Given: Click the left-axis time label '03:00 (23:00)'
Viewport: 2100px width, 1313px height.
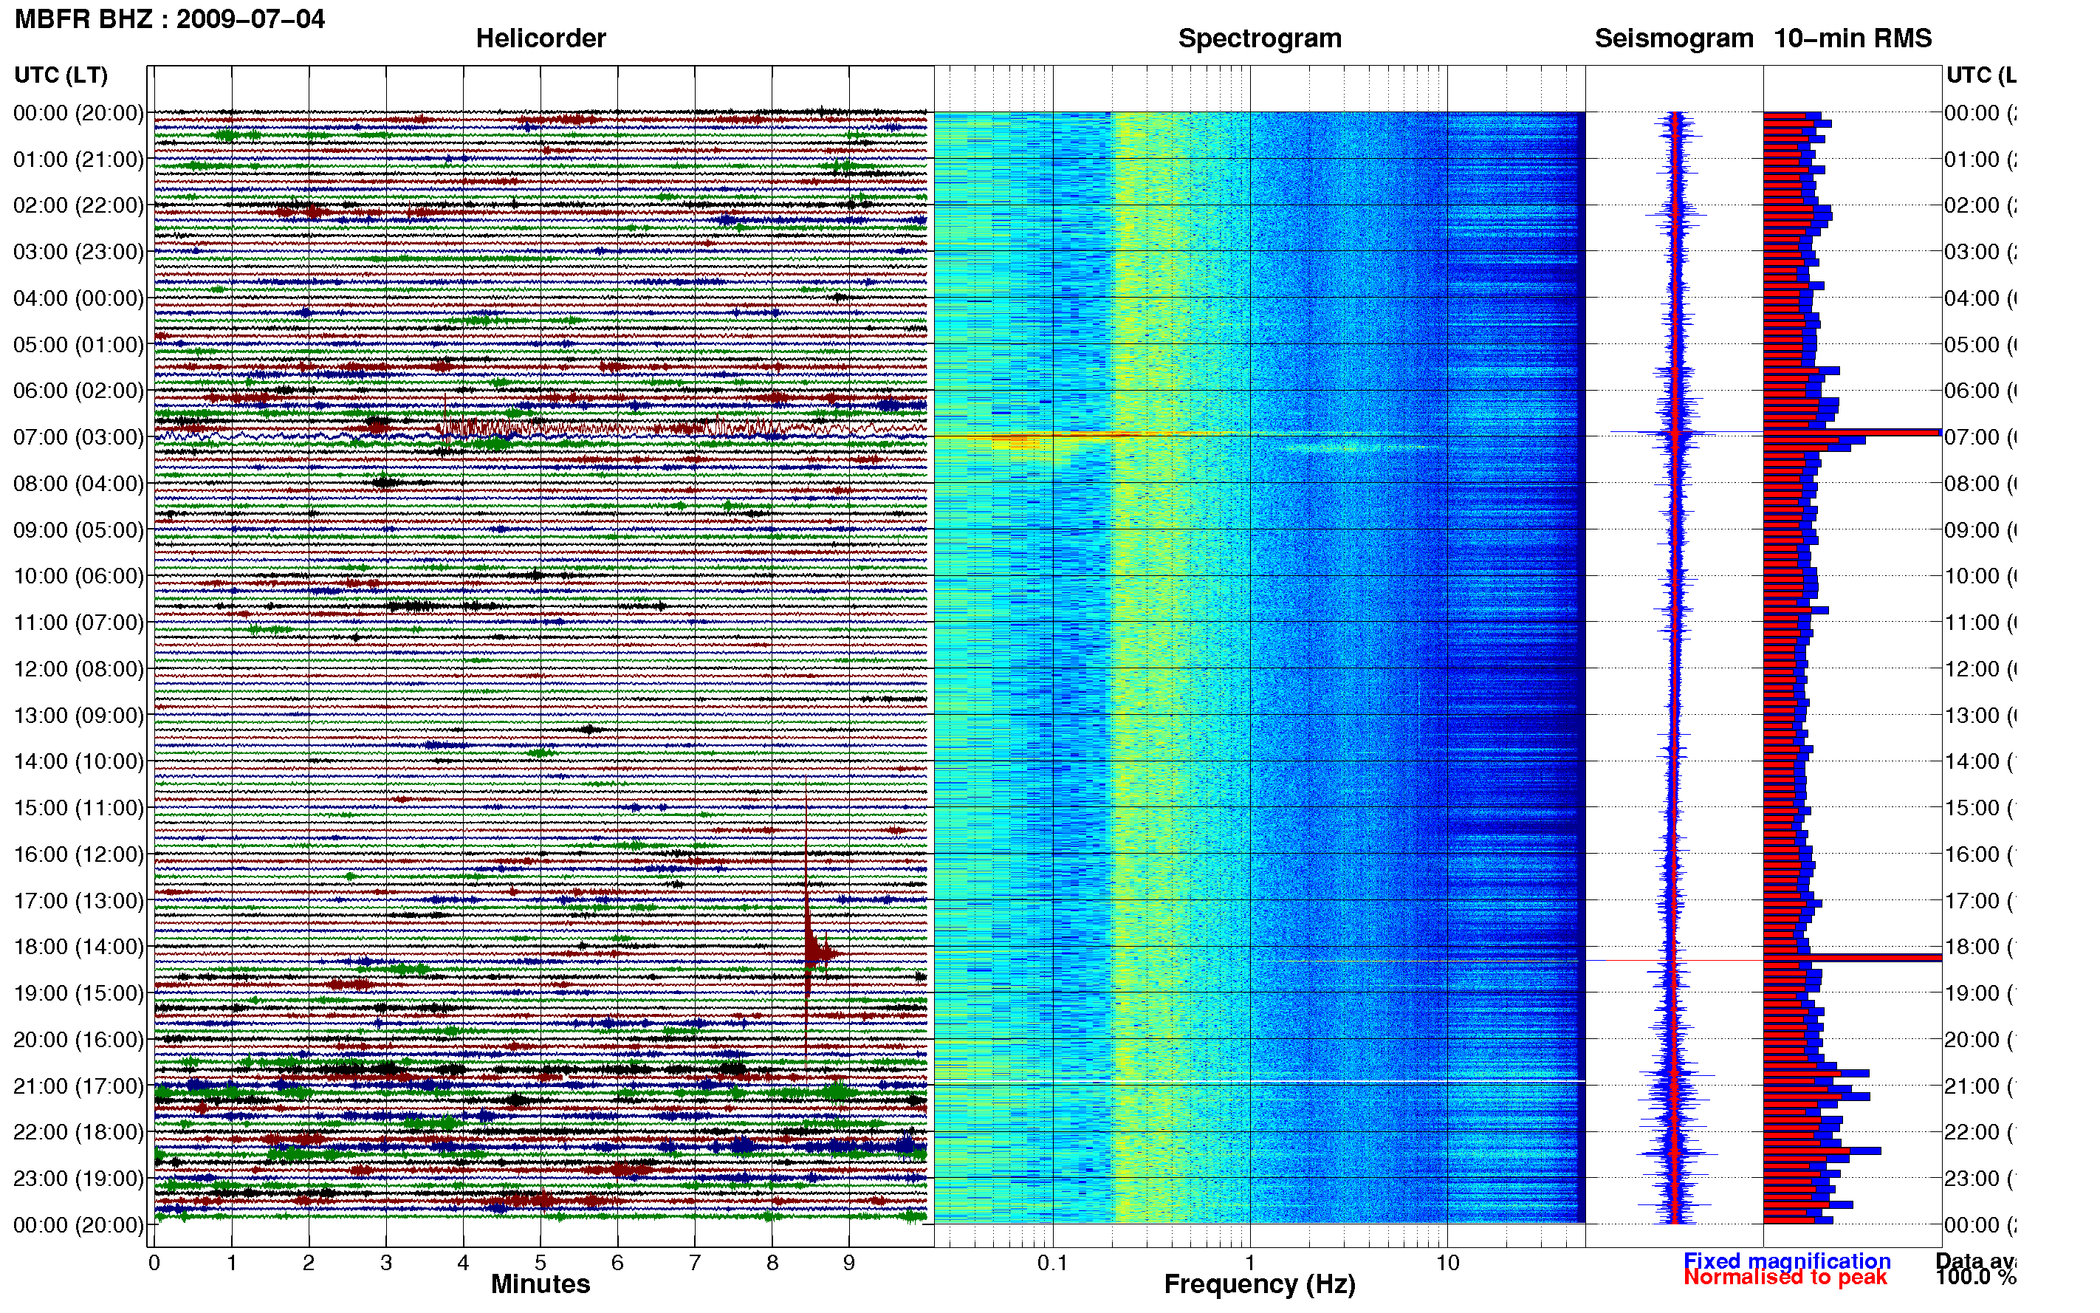Looking at the screenshot, I should click(78, 252).
